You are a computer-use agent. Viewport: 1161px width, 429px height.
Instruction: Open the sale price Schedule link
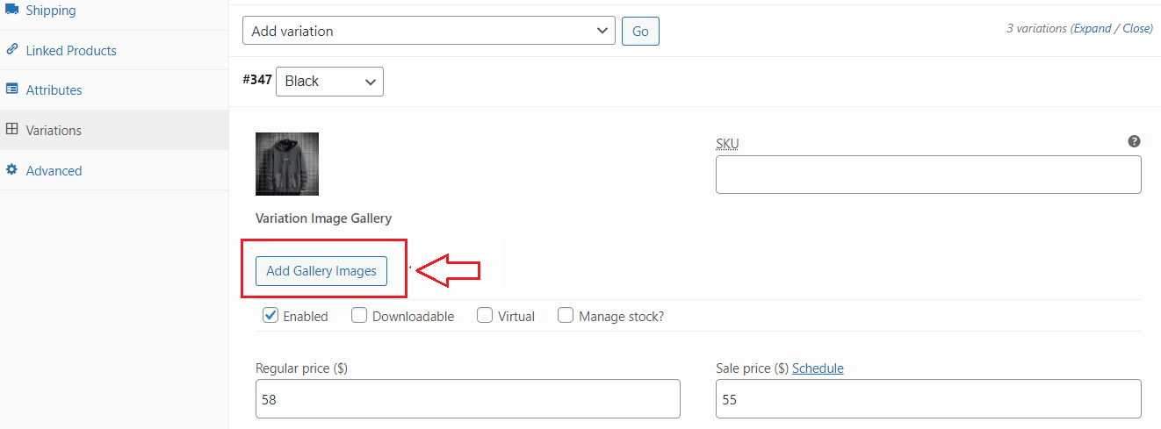[x=818, y=368]
